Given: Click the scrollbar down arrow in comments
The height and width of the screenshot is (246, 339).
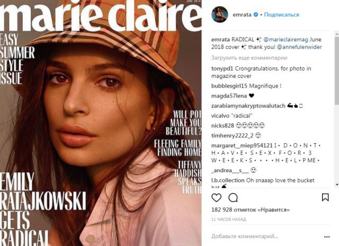Looking at the screenshot, I should (x=337, y=184).
